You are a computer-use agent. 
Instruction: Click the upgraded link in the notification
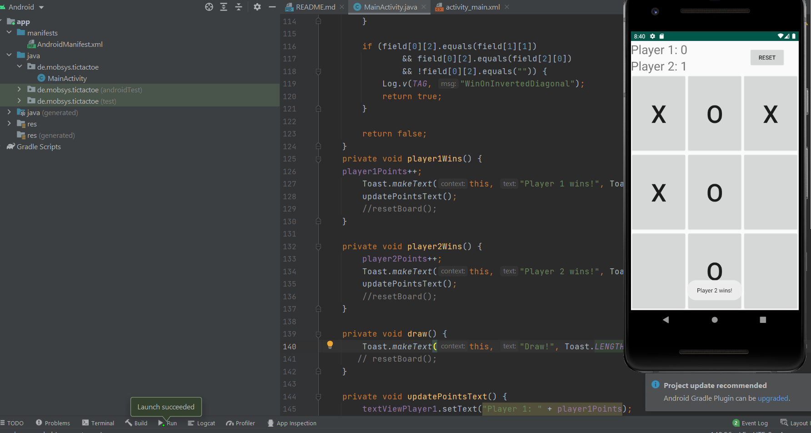(x=772, y=398)
